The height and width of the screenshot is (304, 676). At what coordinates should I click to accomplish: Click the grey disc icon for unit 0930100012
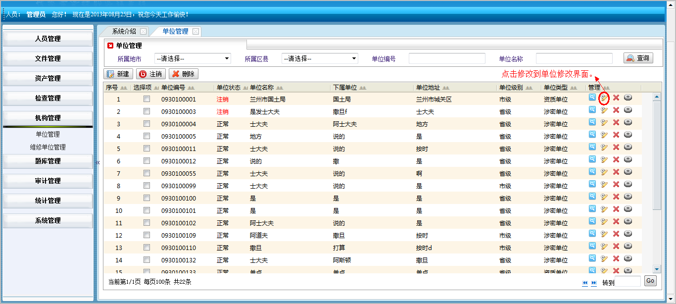pos(628,159)
